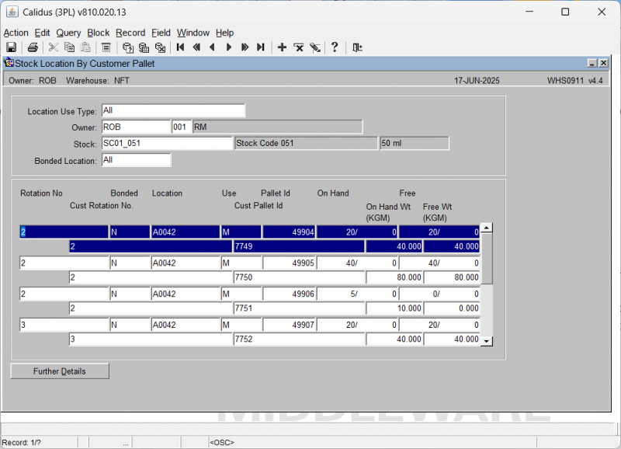Click the Enter Query icon
621x449 pixels.
click(x=127, y=47)
